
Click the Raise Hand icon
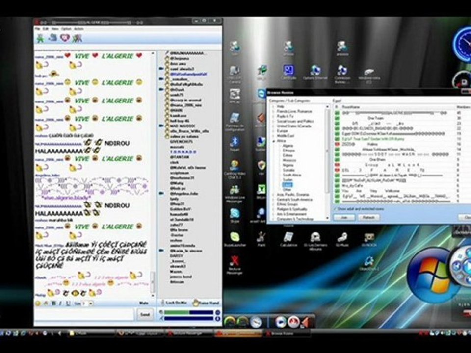click(196, 303)
